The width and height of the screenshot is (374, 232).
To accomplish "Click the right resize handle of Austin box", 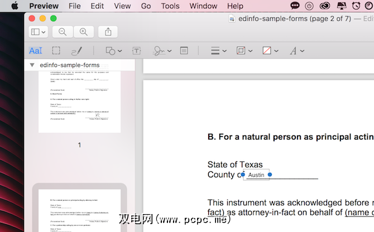I will point(270,175).
